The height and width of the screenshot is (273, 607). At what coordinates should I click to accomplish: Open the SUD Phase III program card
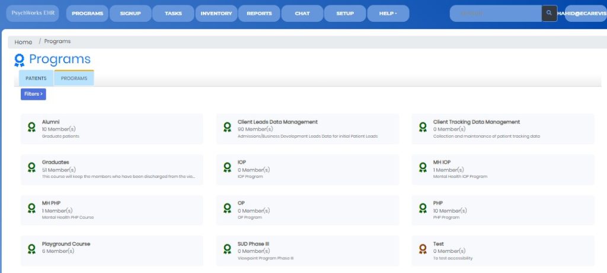click(307, 251)
